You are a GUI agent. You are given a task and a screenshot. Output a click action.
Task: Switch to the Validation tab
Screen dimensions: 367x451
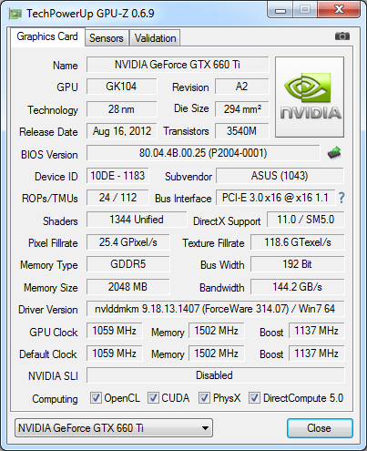155,38
